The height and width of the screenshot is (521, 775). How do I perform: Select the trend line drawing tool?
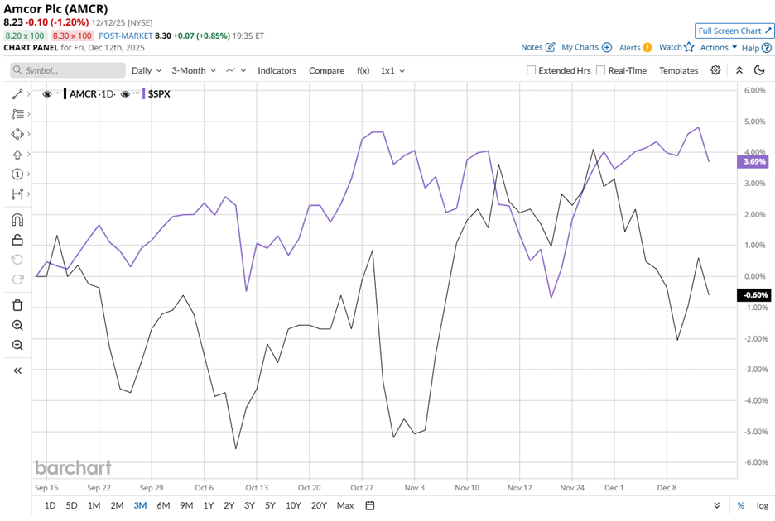[17, 94]
